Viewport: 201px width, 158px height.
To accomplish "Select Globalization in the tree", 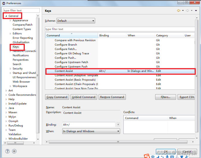I will pos(21,42).
